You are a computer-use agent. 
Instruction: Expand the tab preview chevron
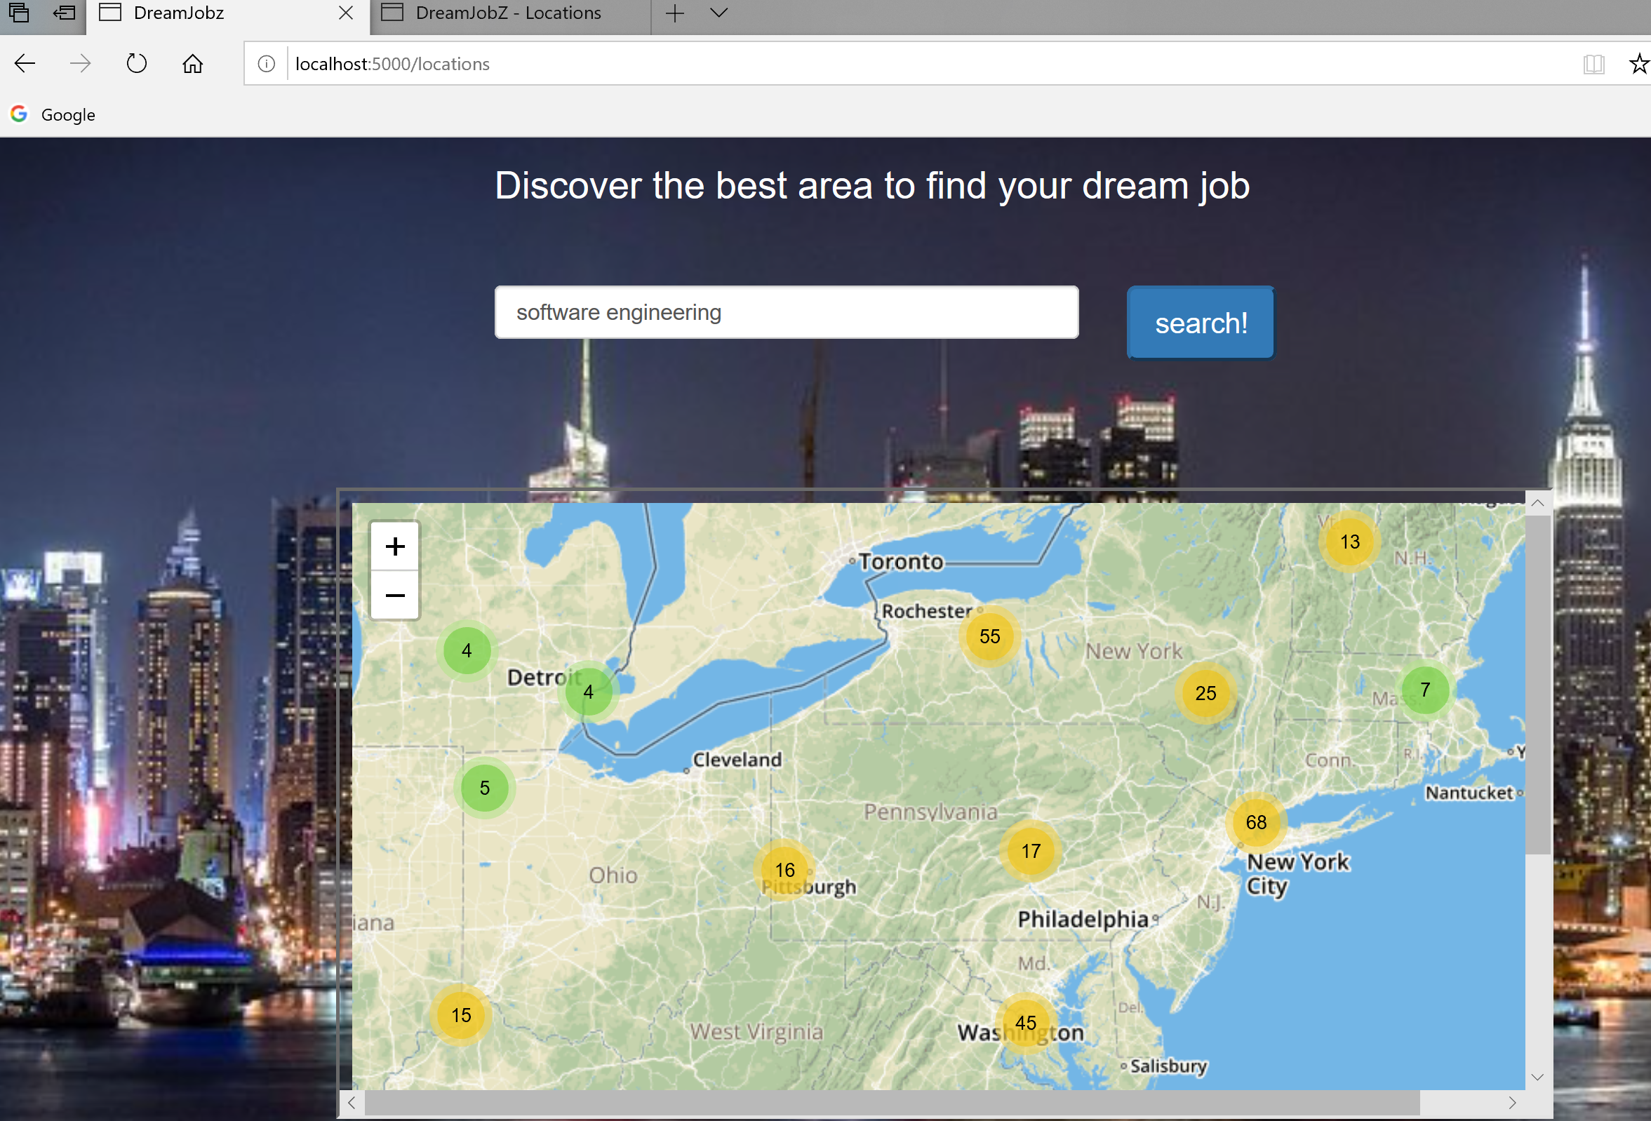[719, 13]
